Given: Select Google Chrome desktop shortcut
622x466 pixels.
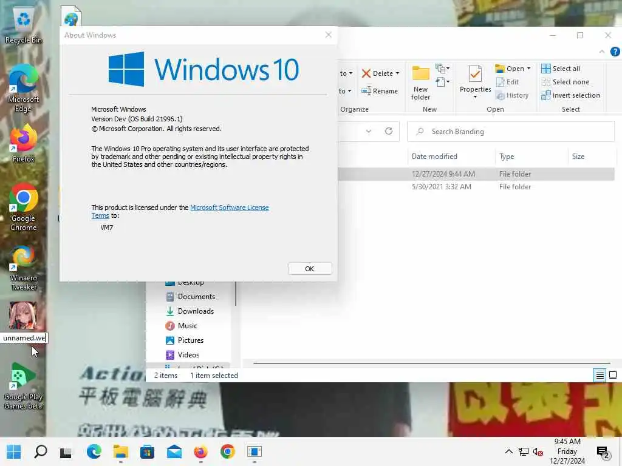Looking at the screenshot, I should point(24,208).
